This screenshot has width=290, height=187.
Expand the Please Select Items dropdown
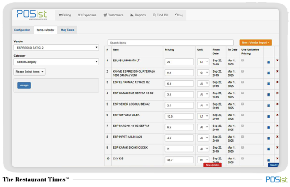[29, 72]
